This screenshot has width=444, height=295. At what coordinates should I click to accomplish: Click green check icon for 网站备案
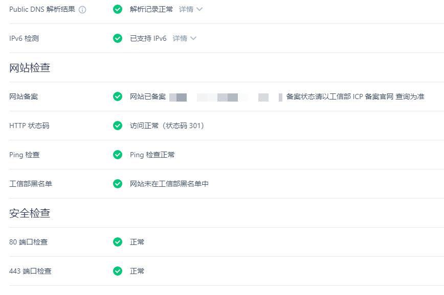tap(118, 96)
